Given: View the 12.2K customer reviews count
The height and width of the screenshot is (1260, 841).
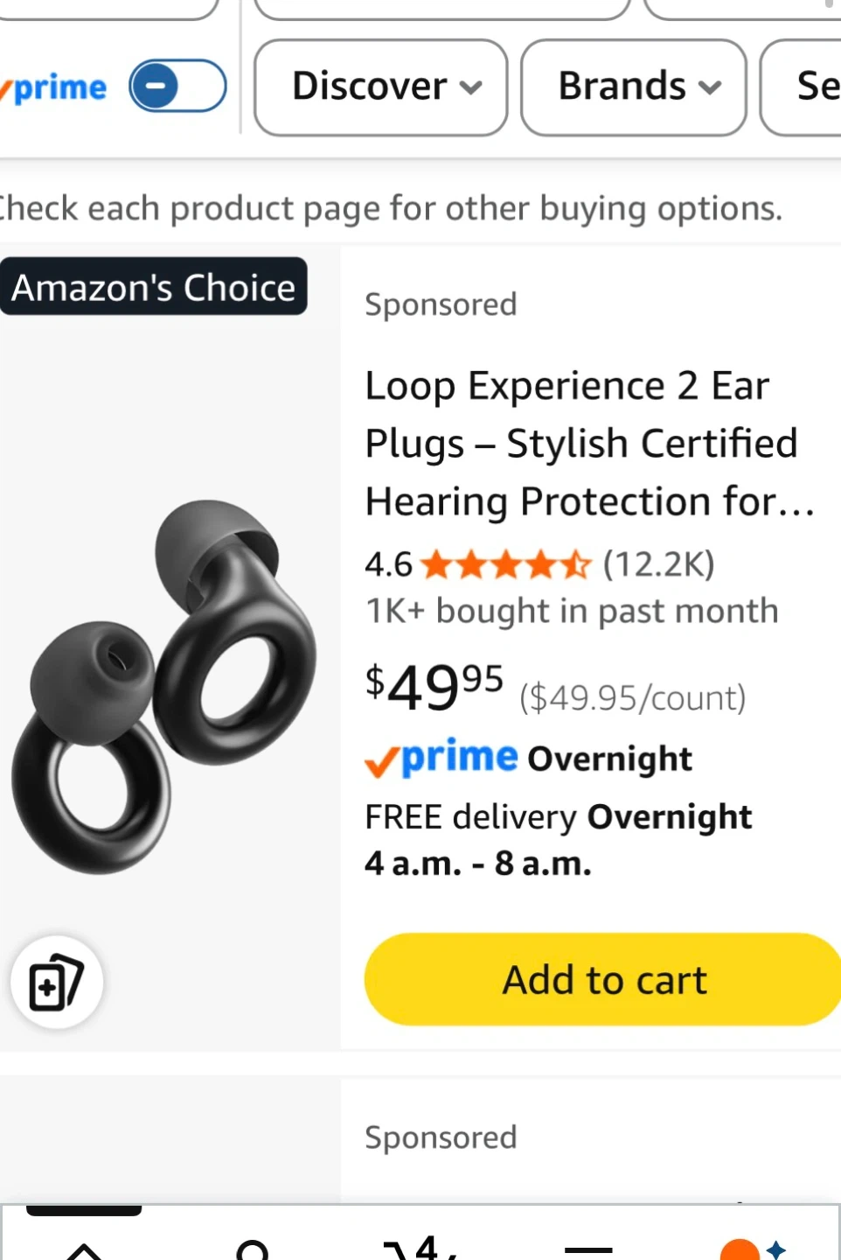Looking at the screenshot, I should [658, 565].
